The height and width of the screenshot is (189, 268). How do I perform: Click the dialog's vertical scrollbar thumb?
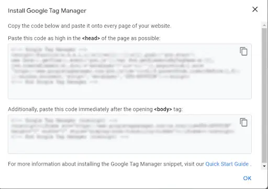click(264, 96)
